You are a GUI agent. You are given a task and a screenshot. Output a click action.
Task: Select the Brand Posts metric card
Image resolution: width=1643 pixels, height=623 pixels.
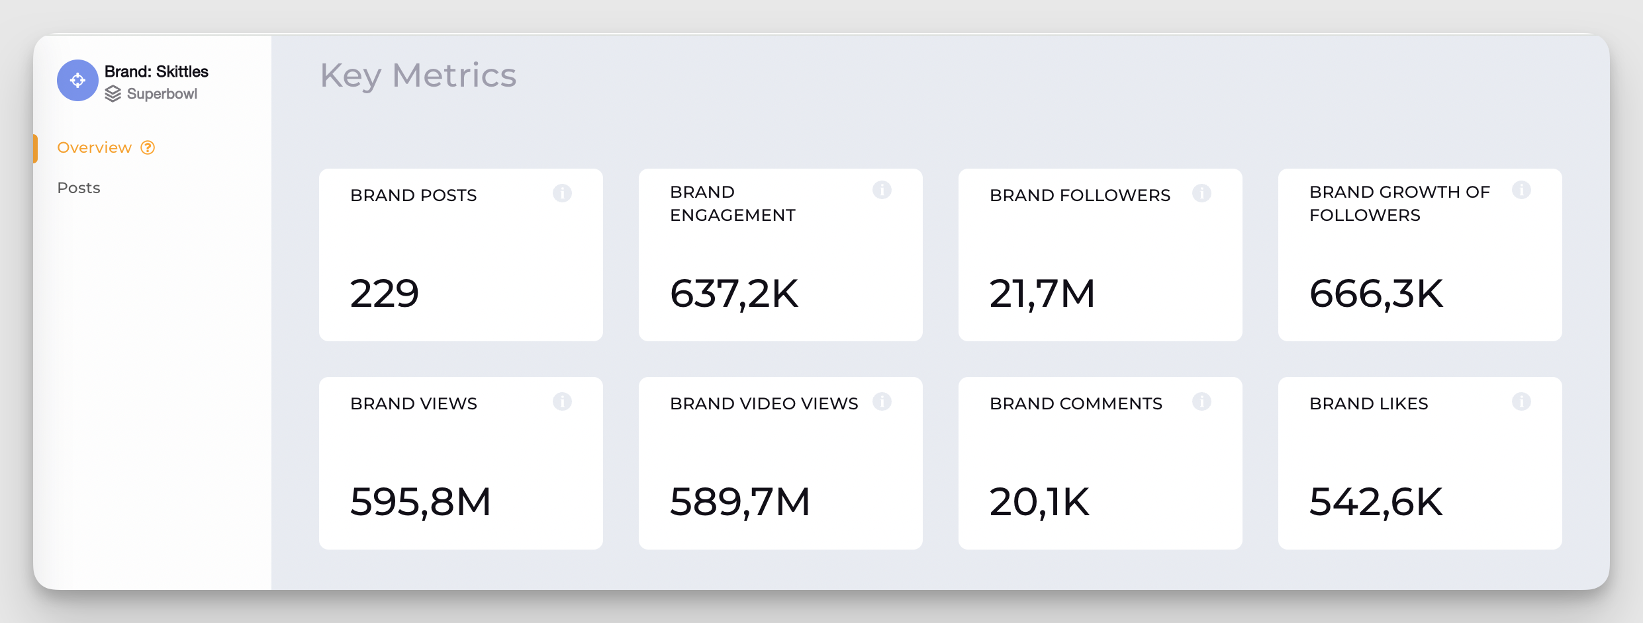(x=461, y=255)
